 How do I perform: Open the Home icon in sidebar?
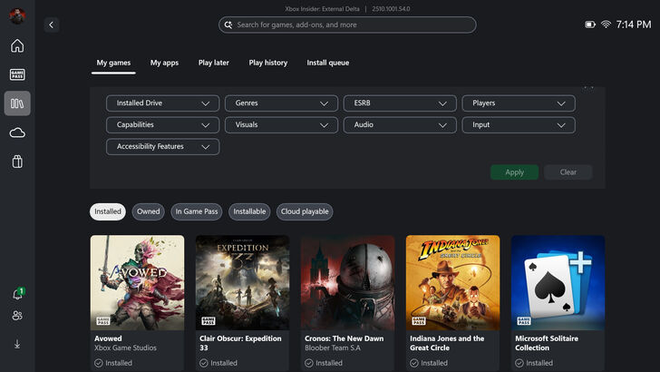17,46
